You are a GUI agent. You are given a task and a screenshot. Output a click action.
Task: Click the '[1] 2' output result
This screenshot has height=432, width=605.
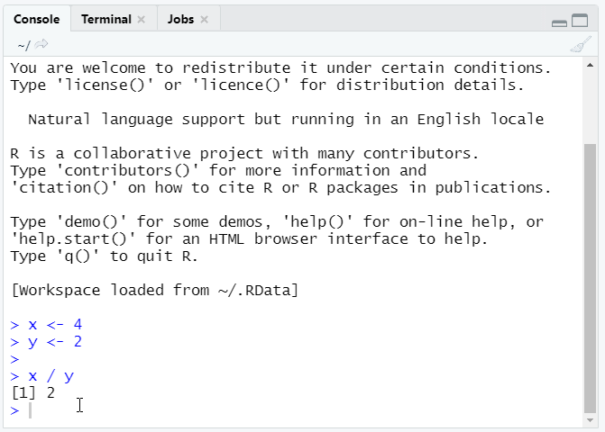click(32, 393)
